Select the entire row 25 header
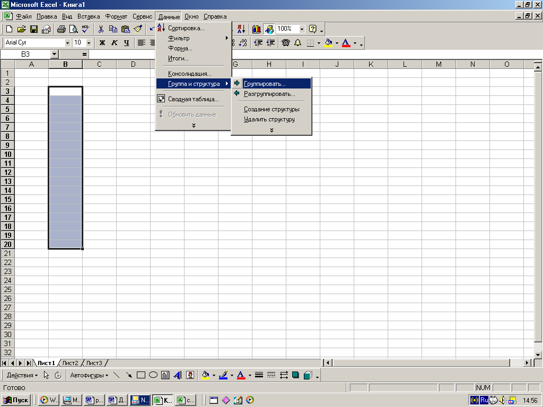 click(7, 290)
